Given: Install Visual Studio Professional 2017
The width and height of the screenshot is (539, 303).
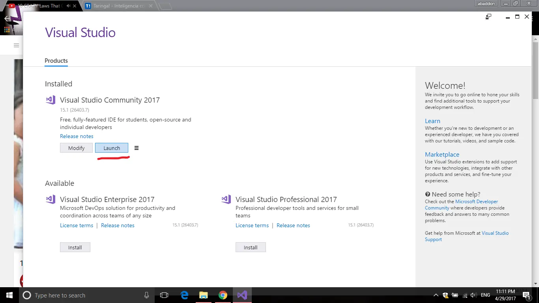Looking at the screenshot, I should click(251, 247).
